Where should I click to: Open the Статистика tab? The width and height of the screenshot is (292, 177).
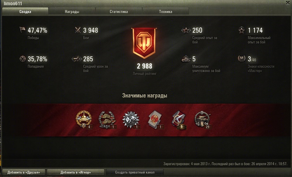(x=119, y=11)
